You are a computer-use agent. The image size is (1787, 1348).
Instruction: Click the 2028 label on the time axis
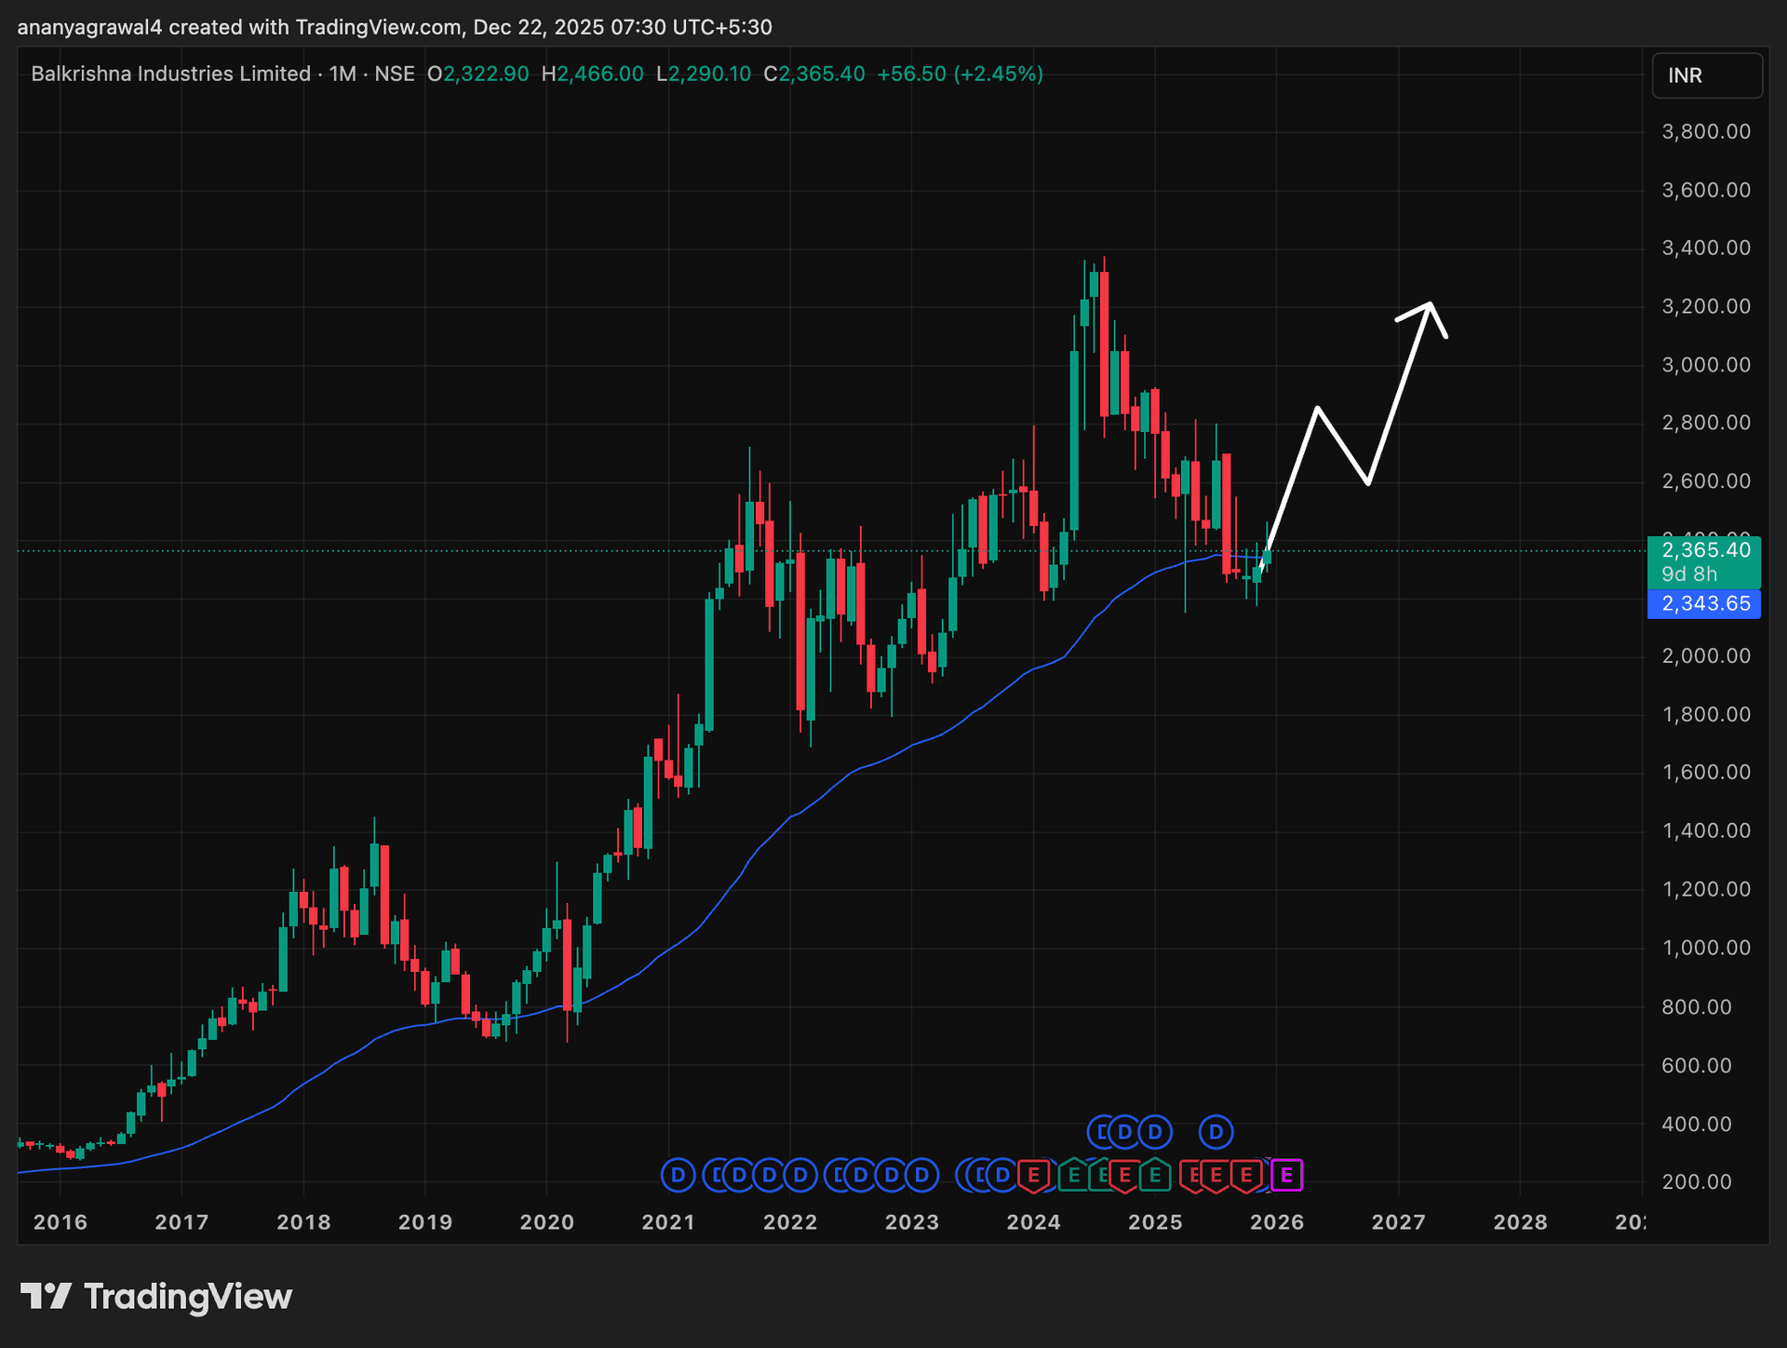pos(1520,1222)
